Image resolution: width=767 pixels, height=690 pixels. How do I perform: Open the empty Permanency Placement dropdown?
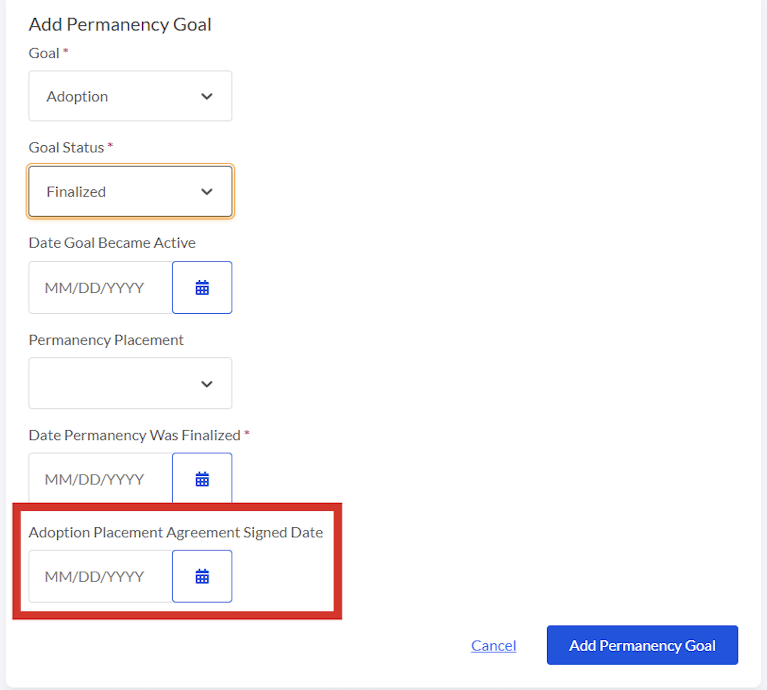[129, 383]
